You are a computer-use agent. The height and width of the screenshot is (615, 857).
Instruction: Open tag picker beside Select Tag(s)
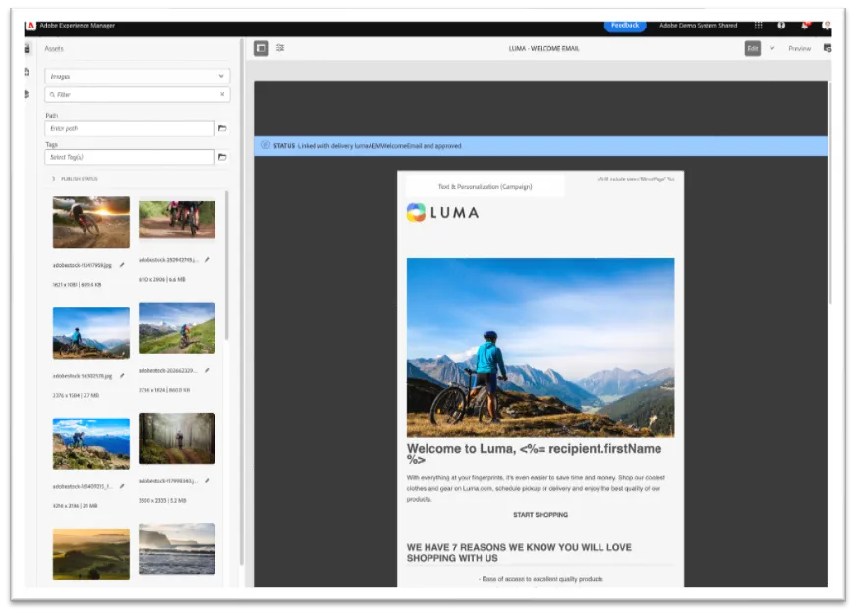[222, 157]
